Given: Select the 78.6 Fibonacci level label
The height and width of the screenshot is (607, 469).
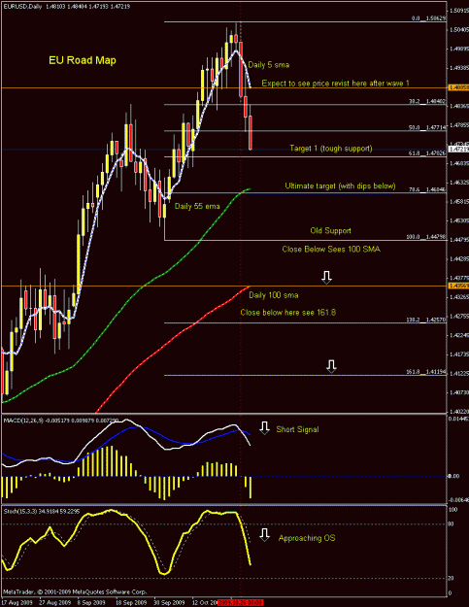Looking at the screenshot, I should (427, 189).
